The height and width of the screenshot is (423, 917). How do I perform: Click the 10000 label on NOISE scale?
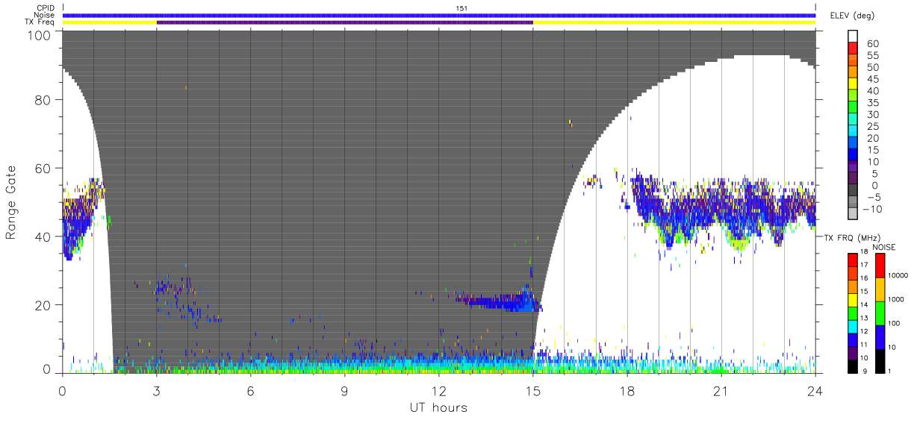tap(899, 275)
